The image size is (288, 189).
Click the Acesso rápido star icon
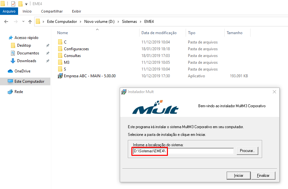11,38
